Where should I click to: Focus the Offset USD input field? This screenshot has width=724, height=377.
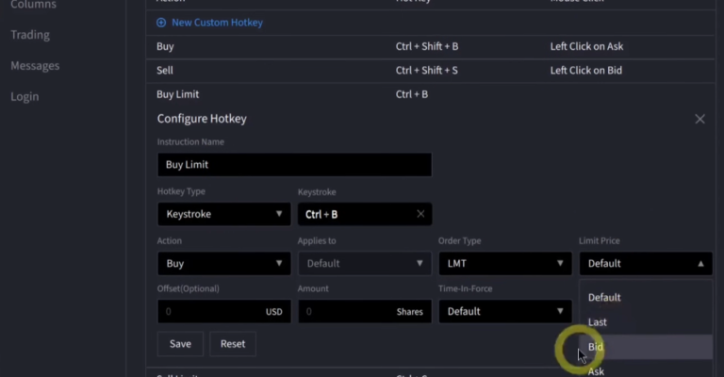(x=212, y=311)
